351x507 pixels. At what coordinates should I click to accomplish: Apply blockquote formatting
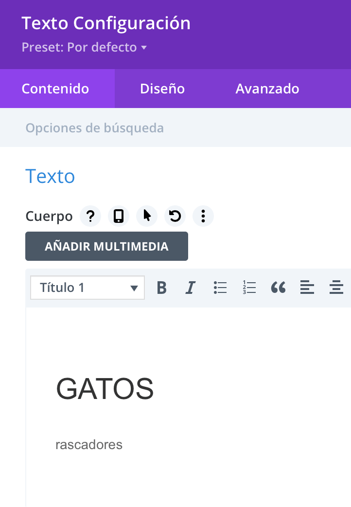[x=278, y=288]
